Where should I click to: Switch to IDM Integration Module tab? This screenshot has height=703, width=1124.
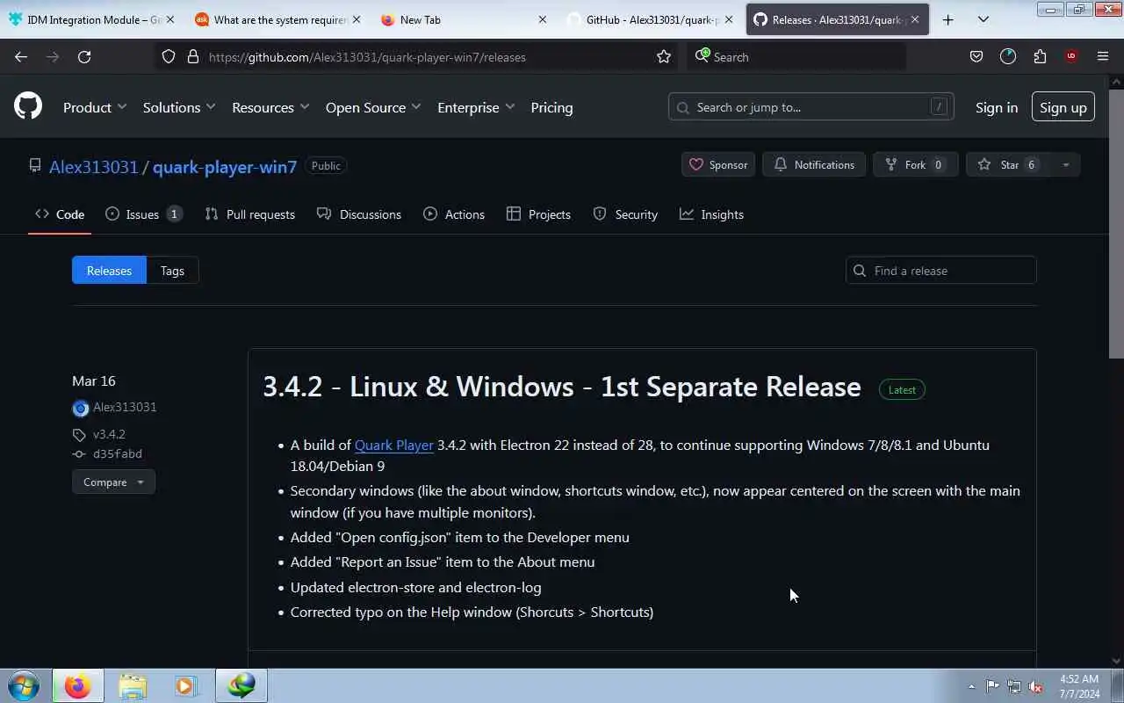93,19
